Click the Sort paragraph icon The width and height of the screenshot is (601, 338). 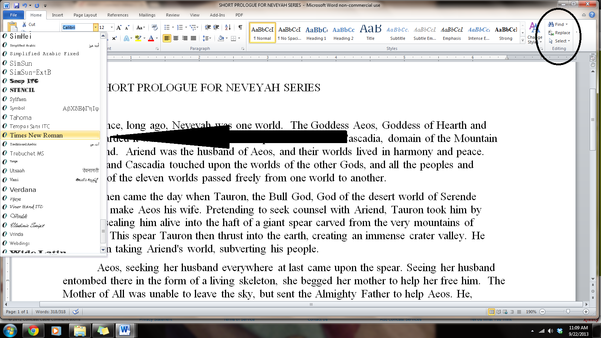tap(228, 27)
